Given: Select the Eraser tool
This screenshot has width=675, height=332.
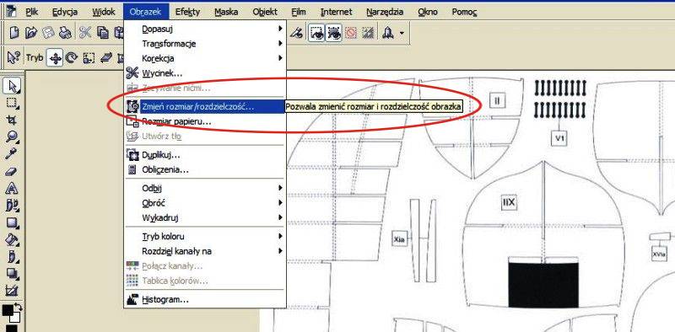Looking at the screenshot, I should [12, 171].
